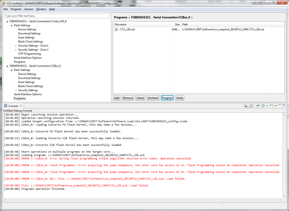
Task: Minimize the Console panel view
Action: [x=280, y=105]
